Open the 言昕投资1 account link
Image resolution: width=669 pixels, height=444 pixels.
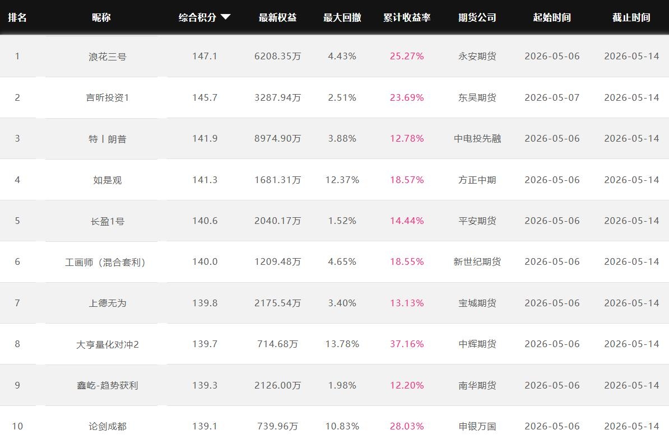coord(108,97)
